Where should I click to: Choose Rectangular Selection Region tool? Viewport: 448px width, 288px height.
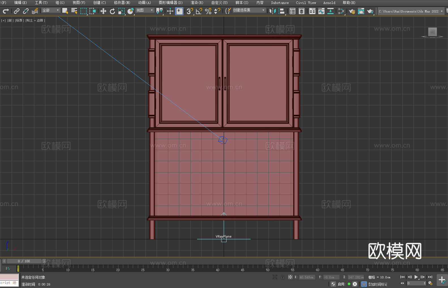coord(84,11)
